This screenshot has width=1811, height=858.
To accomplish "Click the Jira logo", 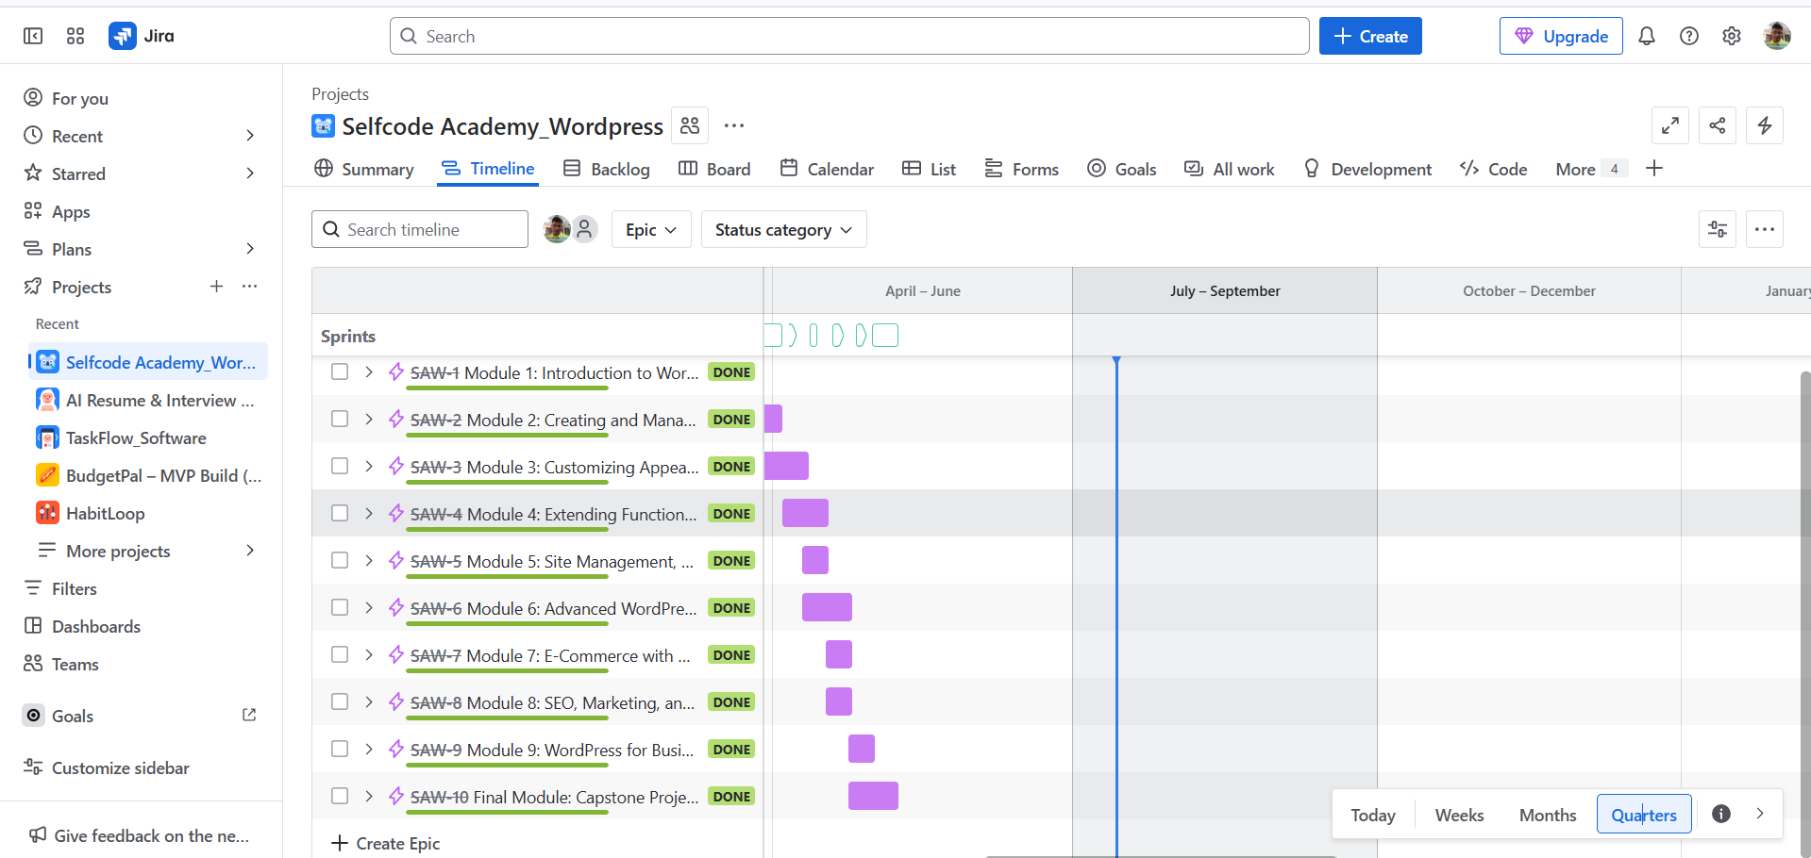I will [x=142, y=36].
